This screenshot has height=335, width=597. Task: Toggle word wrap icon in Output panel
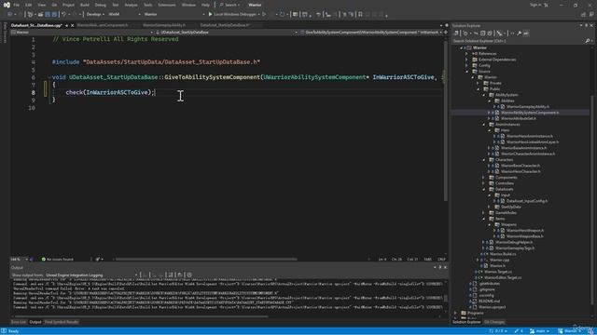(180, 275)
